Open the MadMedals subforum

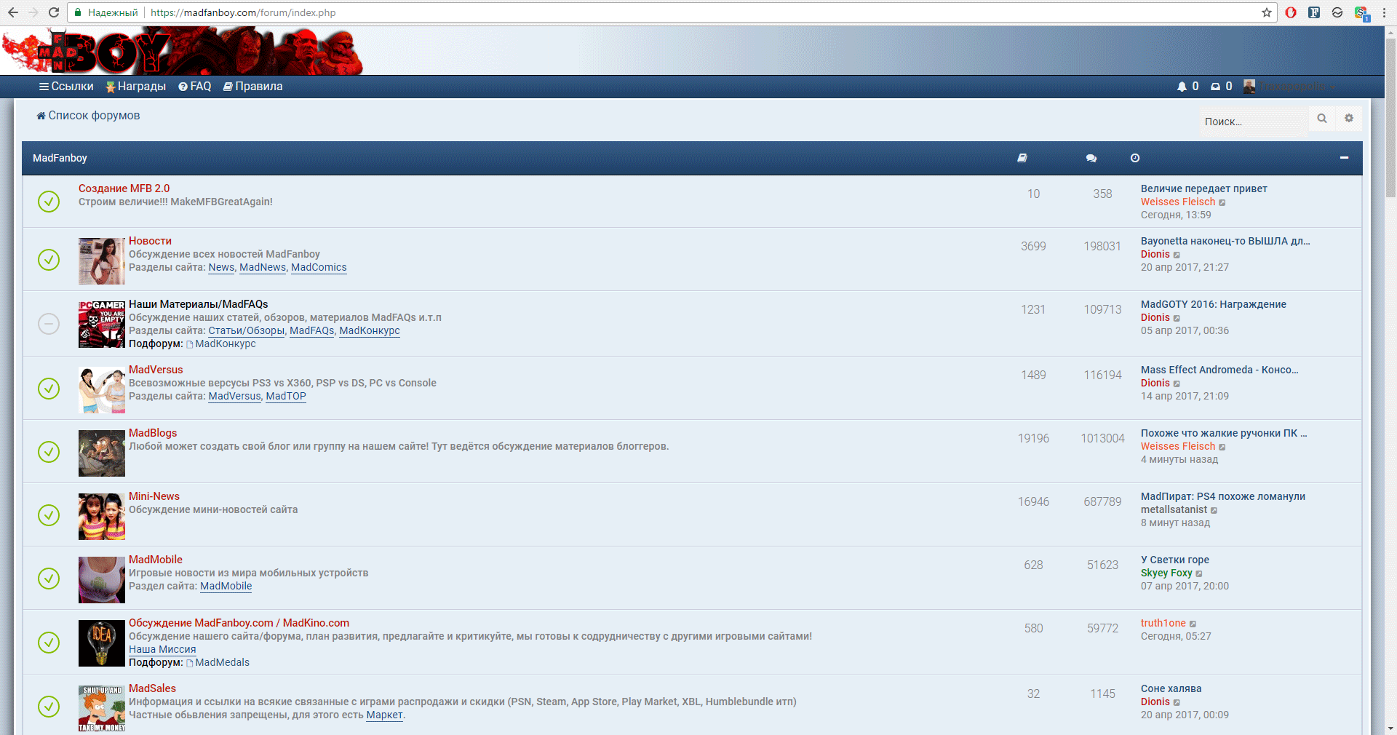(223, 662)
